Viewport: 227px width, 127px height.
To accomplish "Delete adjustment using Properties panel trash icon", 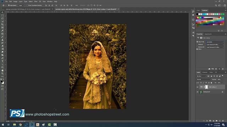I will (223, 69).
